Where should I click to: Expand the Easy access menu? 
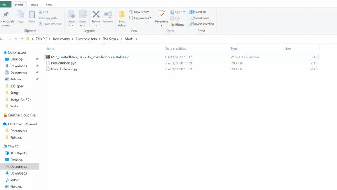tap(142, 18)
